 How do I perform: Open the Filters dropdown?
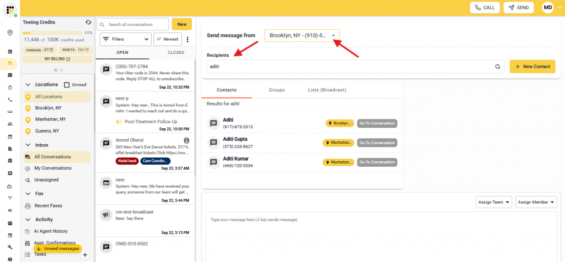[126, 39]
